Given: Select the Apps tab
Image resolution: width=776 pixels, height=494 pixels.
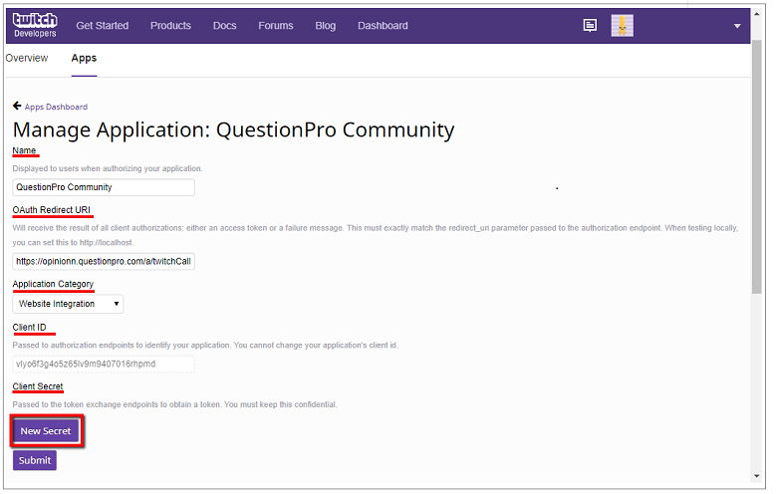Looking at the screenshot, I should pos(84,59).
